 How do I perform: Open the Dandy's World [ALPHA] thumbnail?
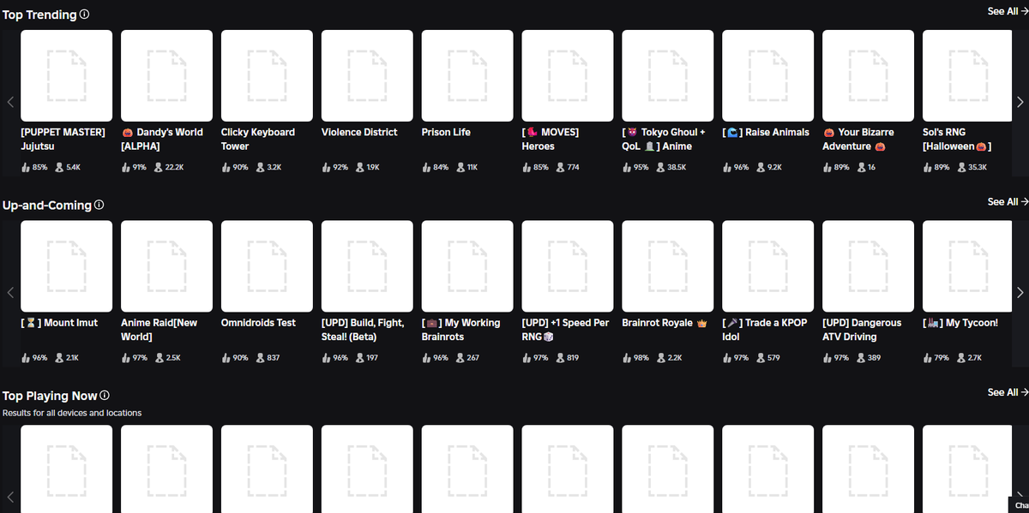(166, 75)
